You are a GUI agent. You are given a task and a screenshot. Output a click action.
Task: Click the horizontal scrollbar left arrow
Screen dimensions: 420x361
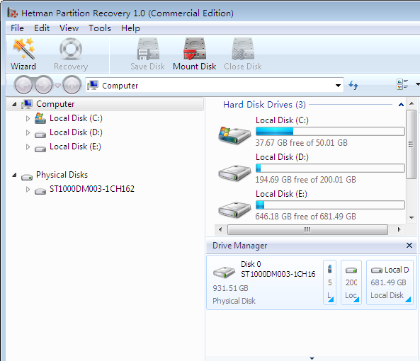coord(220,229)
